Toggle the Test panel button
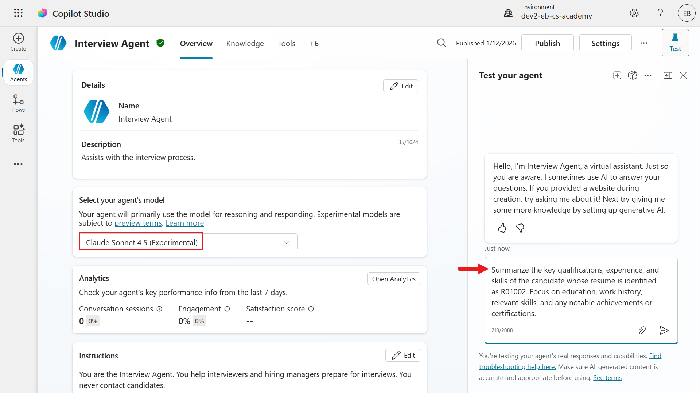 [x=675, y=43]
